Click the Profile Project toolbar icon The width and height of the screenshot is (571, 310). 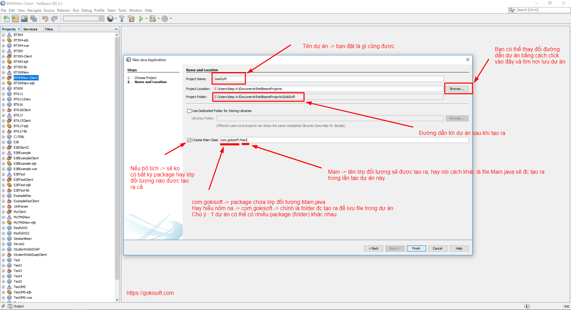165,19
